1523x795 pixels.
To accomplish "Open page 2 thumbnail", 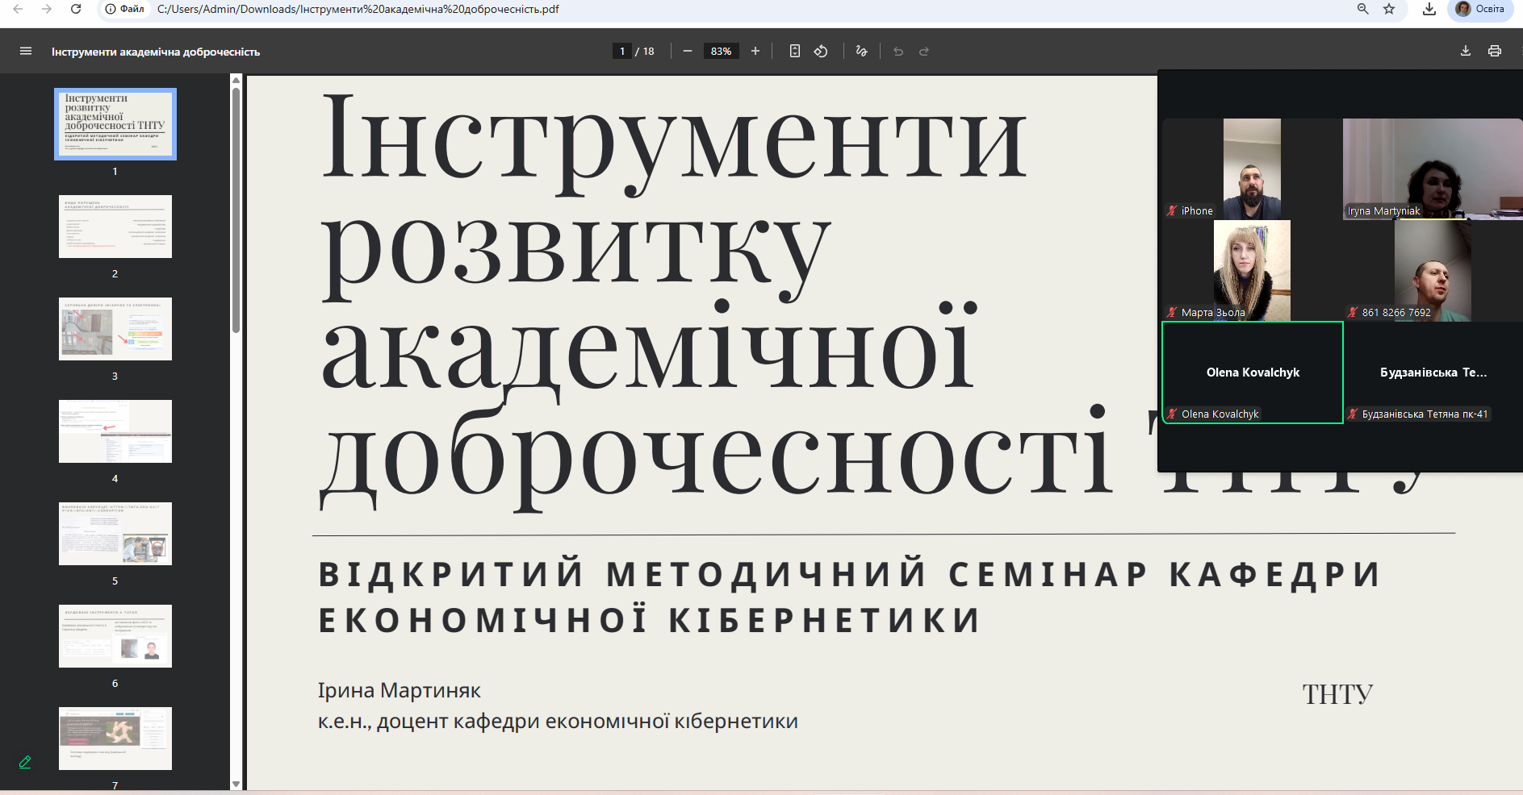I will point(115,227).
